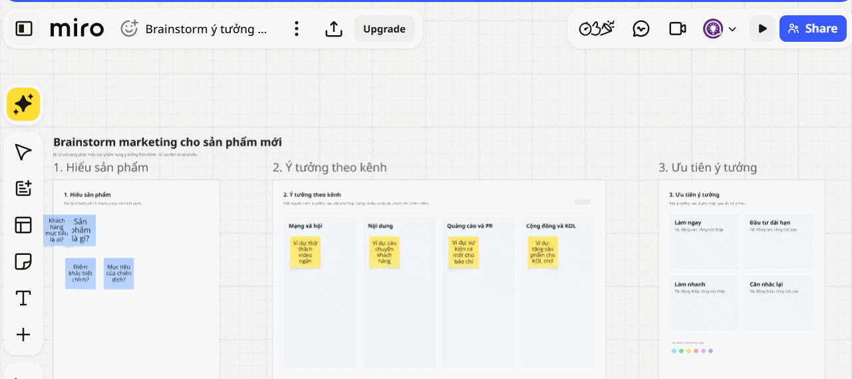The image size is (852, 379).
Task: Click the Nội dung column header
Action: tap(380, 226)
